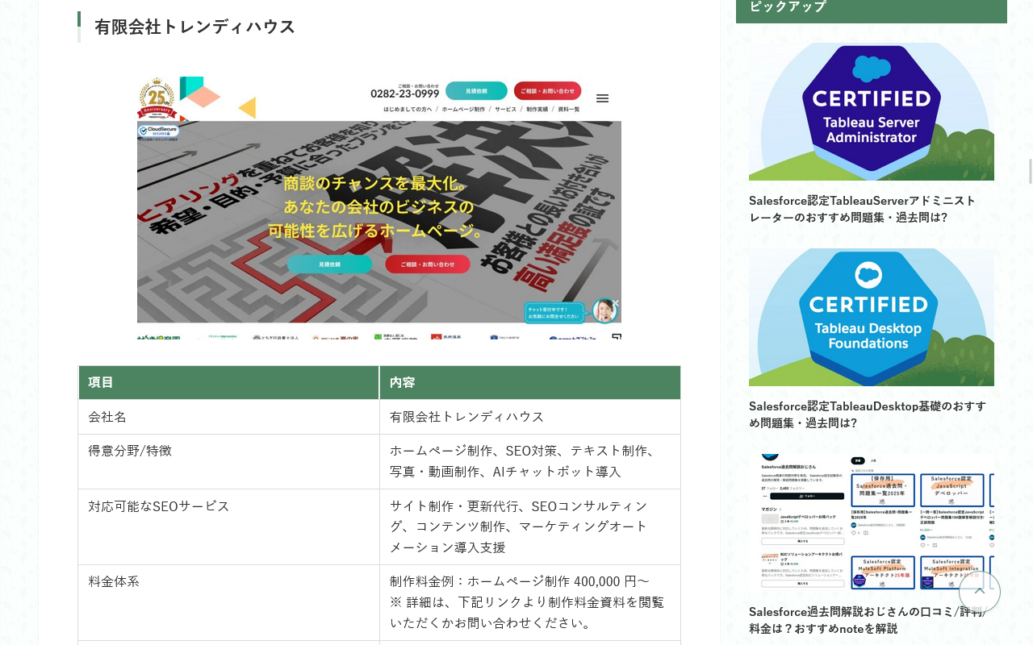Click the cell with 制作料金例 400,000 円
This screenshot has height=645, width=1033.
point(530,603)
